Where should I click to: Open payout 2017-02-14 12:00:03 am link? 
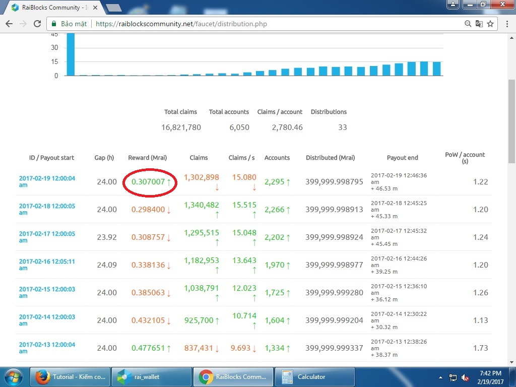(47, 319)
